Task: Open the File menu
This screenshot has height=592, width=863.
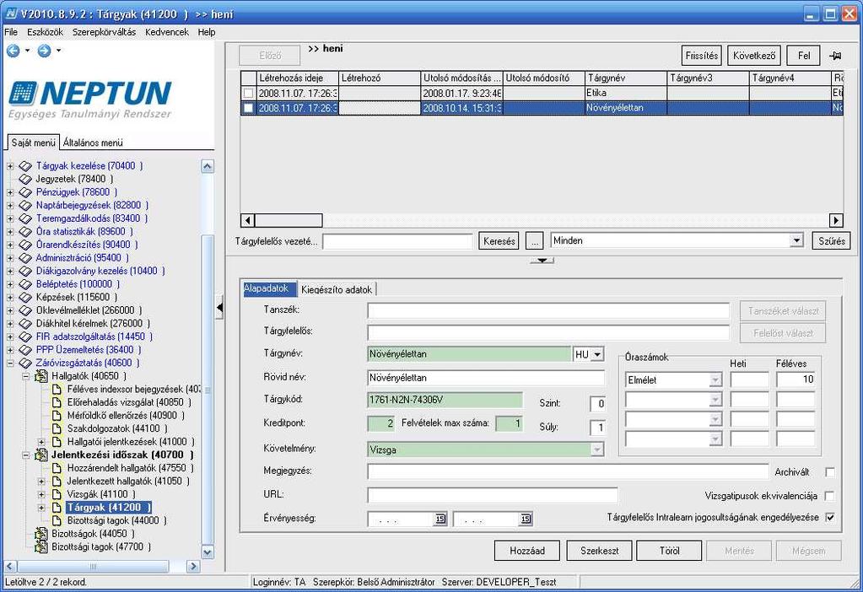Action: coord(11,32)
